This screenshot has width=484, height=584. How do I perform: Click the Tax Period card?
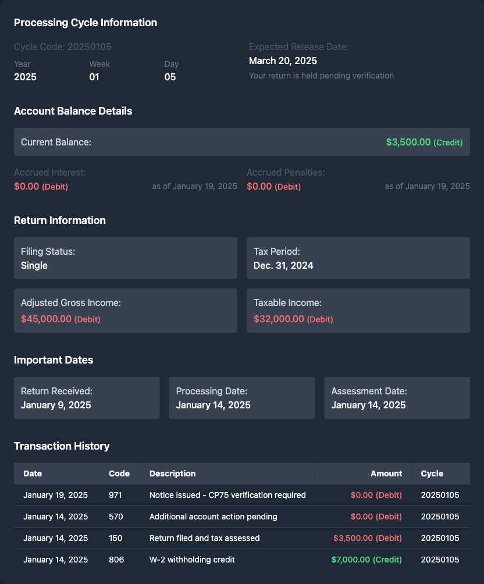tap(358, 258)
